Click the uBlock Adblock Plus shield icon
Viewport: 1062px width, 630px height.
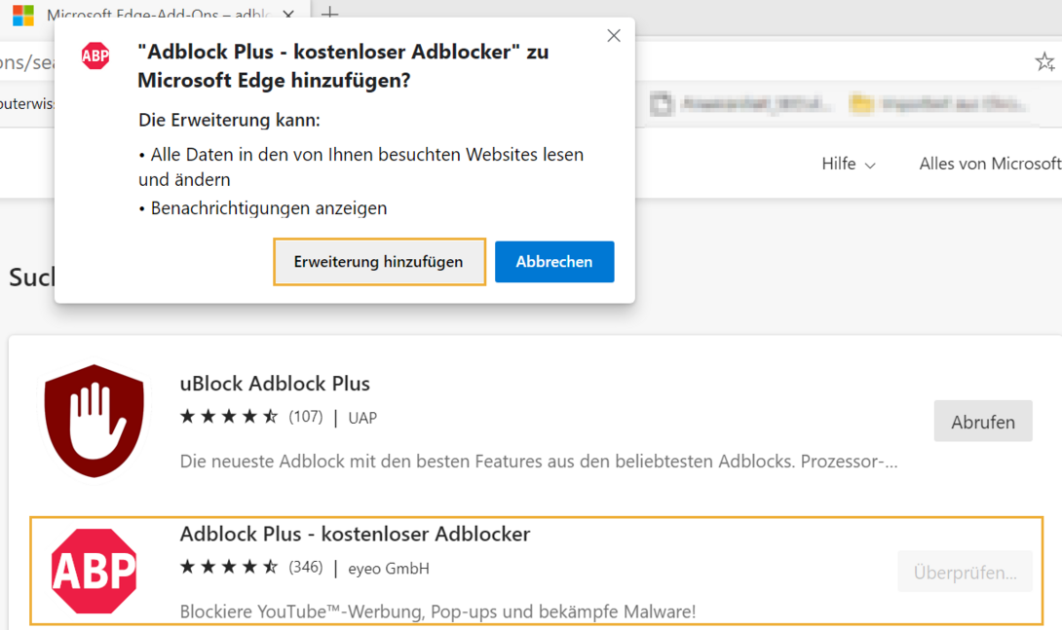coord(94,421)
